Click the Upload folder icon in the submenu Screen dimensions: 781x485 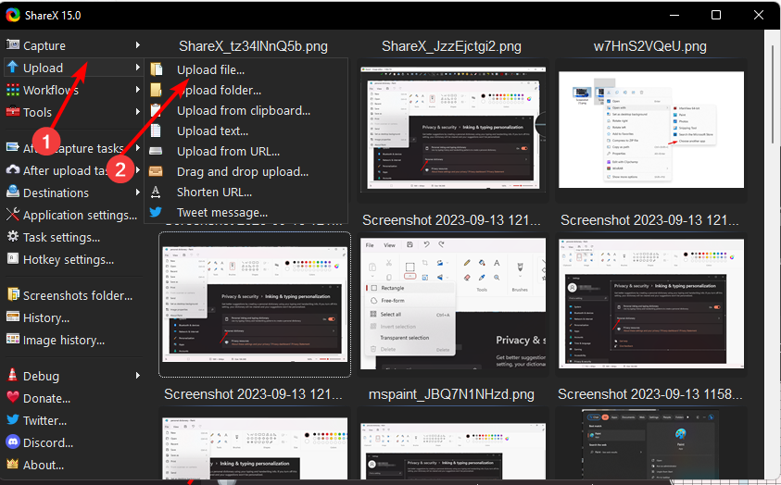click(x=156, y=90)
